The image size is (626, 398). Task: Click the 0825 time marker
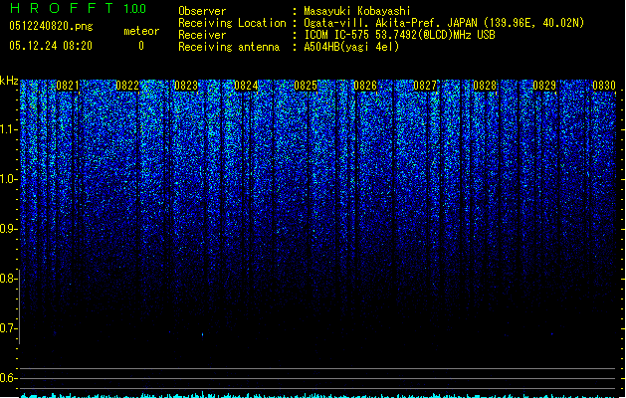tap(306, 86)
